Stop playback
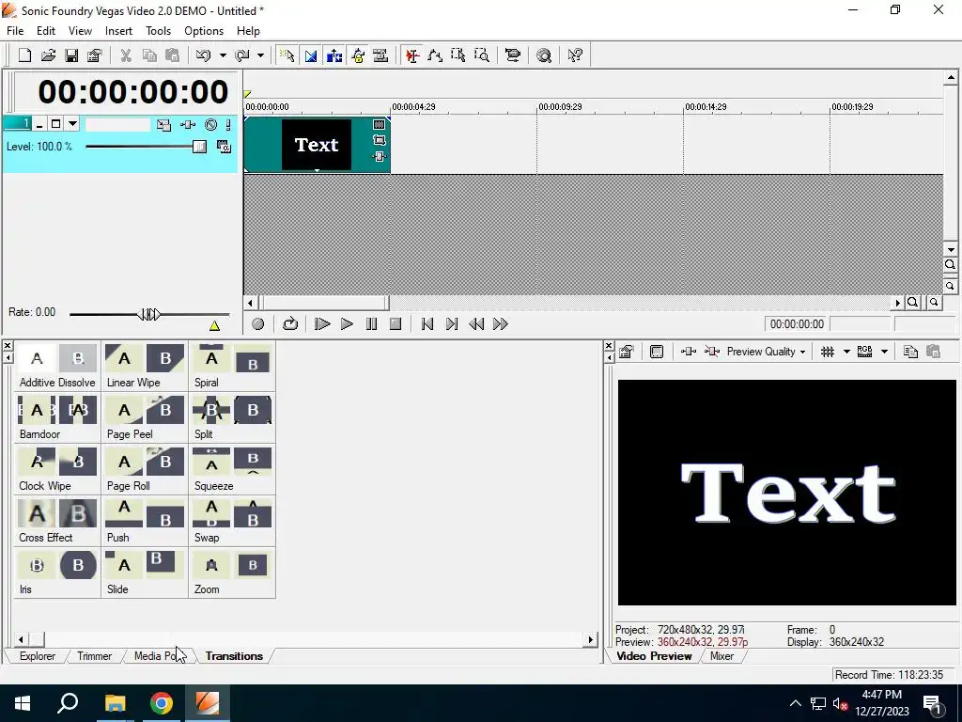Screen dimensions: 962x722 pos(396,324)
